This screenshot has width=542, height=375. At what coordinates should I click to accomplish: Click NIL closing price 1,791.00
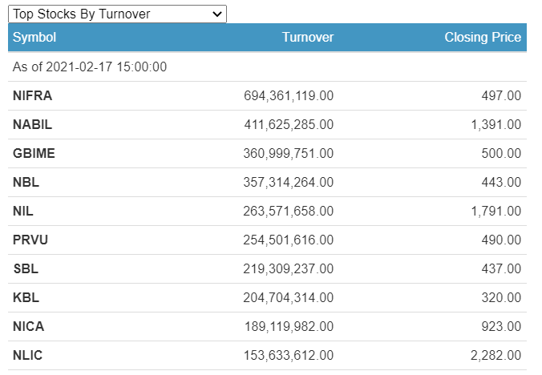[x=495, y=211]
